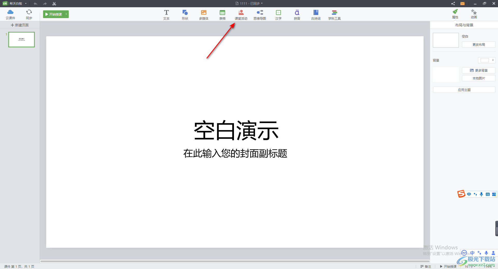Click the Sogou S input method logo
The width and height of the screenshot is (498, 269).
461,194
